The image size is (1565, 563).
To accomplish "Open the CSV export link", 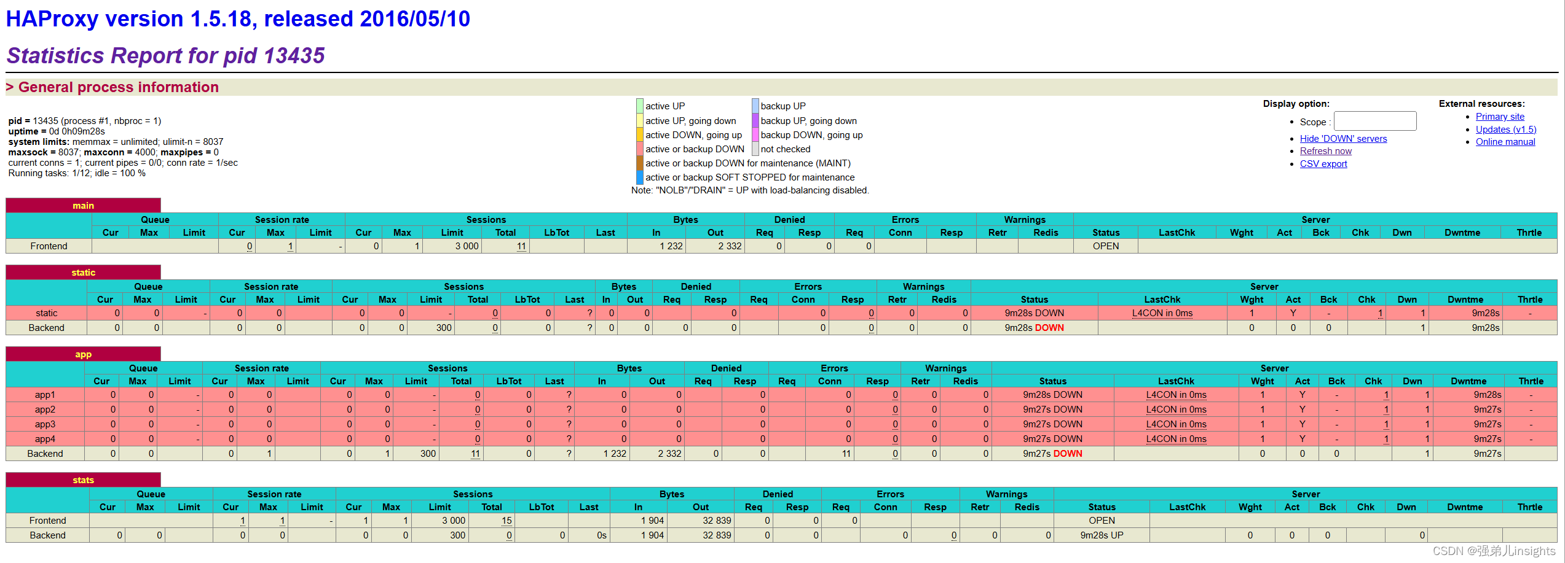I will [1323, 164].
